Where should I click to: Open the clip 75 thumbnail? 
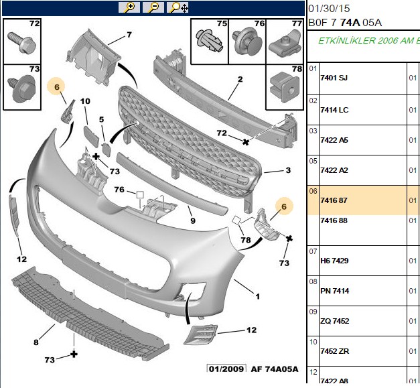click(210, 42)
